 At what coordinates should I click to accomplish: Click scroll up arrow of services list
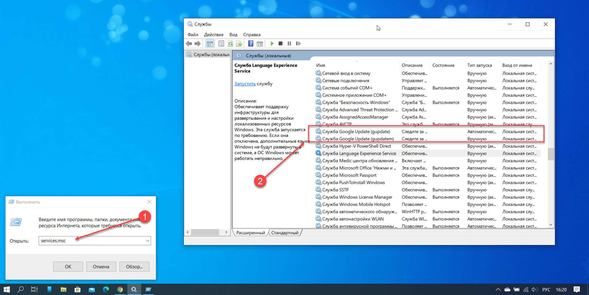coord(551,64)
